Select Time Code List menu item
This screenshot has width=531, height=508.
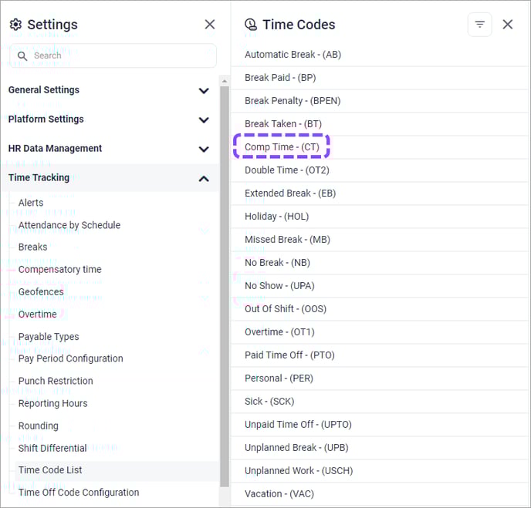click(x=50, y=470)
